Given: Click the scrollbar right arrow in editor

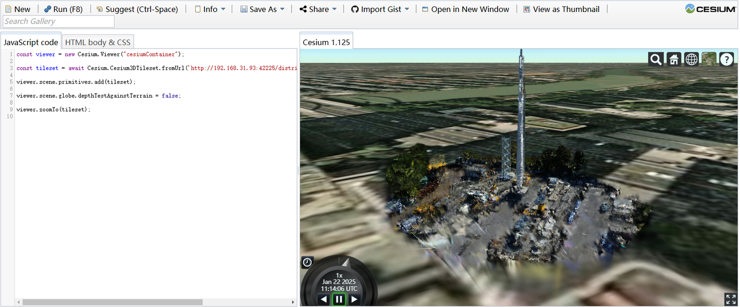Looking at the screenshot, I should 293,302.
